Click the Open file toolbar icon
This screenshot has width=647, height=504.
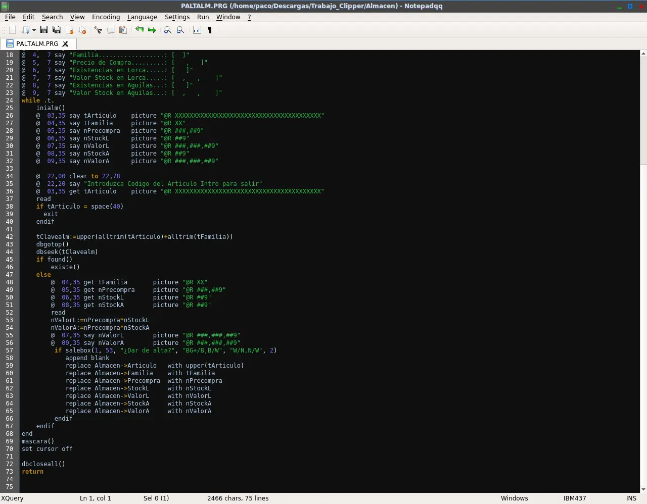[x=26, y=30]
